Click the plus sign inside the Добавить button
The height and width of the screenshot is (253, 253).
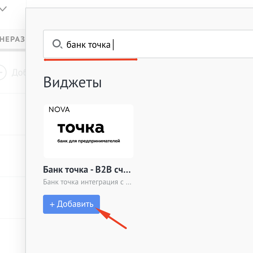click(52, 204)
